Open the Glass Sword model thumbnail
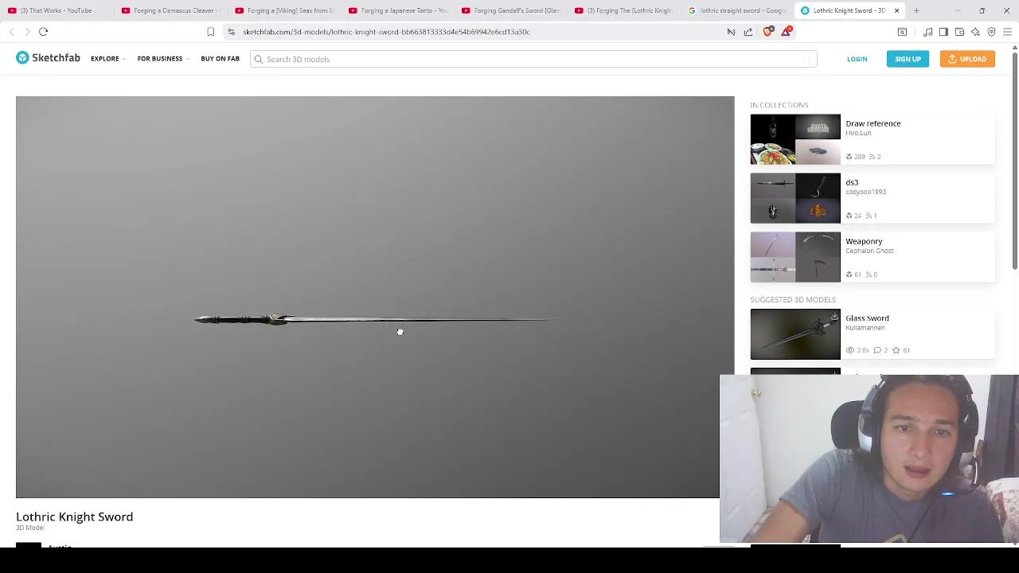1019x573 pixels. coord(795,334)
